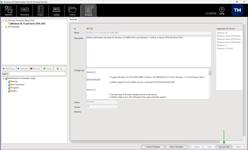Select Windows Server 2022 64-bit entry
248x150 pixels.
coord(229,42)
